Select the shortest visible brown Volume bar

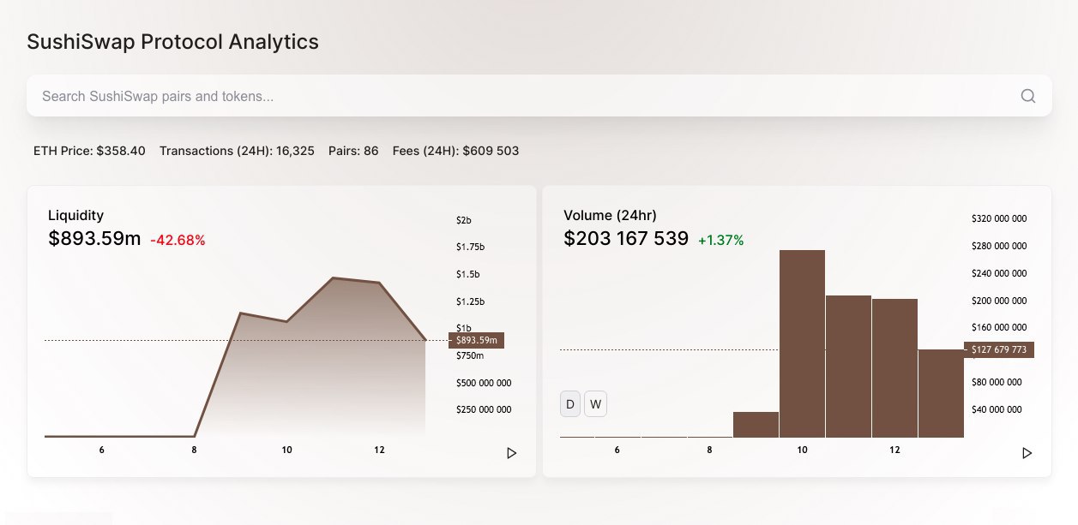756,425
